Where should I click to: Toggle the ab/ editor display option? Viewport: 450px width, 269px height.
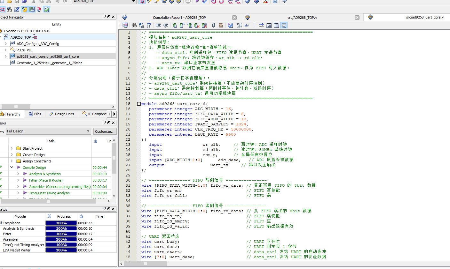point(247,25)
